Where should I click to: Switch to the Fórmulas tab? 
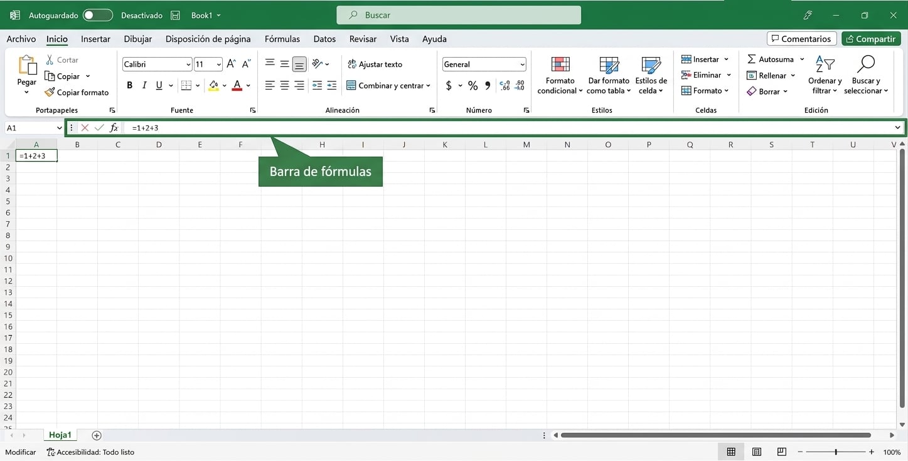(282, 39)
